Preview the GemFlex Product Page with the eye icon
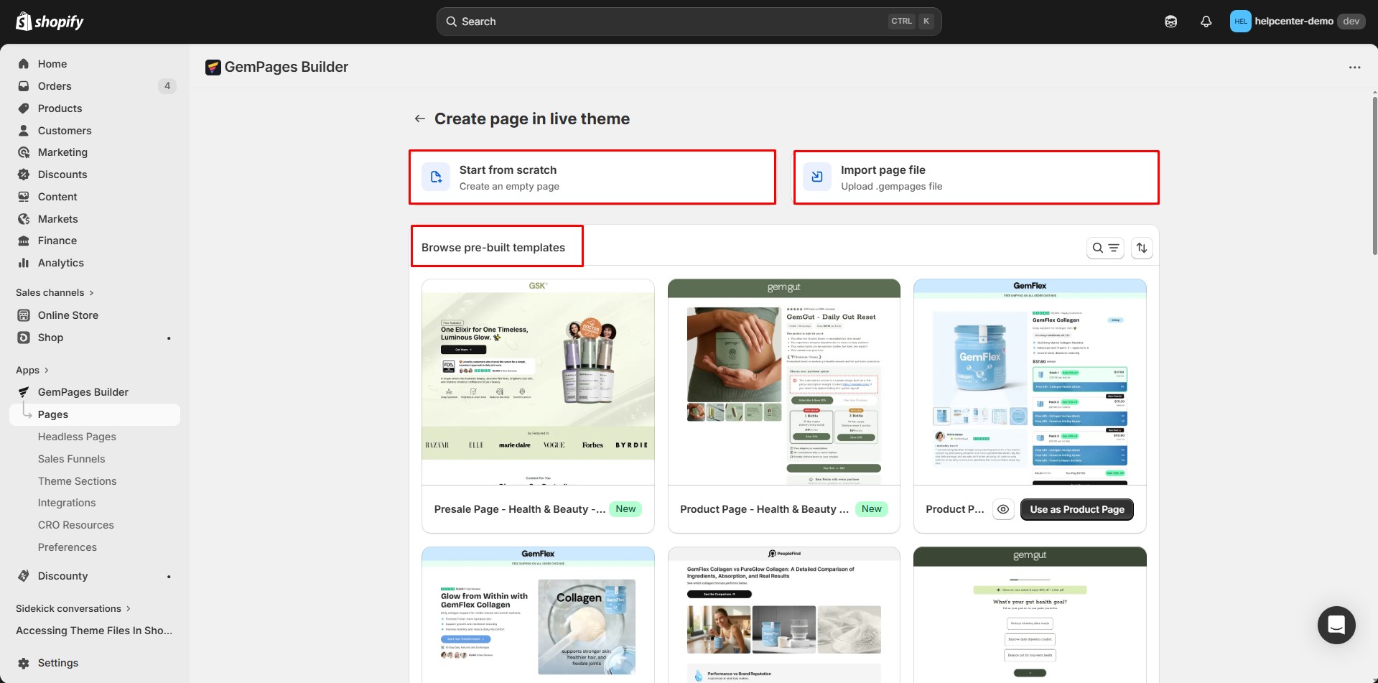The height and width of the screenshot is (683, 1378). click(1002, 509)
